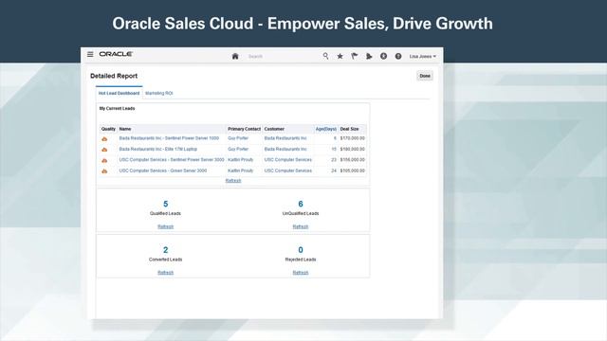The width and height of the screenshot is (607, 341).
Task: Click the Deal Size column header
Action: 350,129
